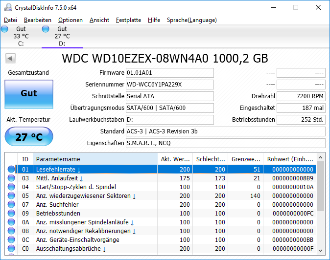
Task: Open the Bearbeiten menu
Action: click(x=38, y=20)
